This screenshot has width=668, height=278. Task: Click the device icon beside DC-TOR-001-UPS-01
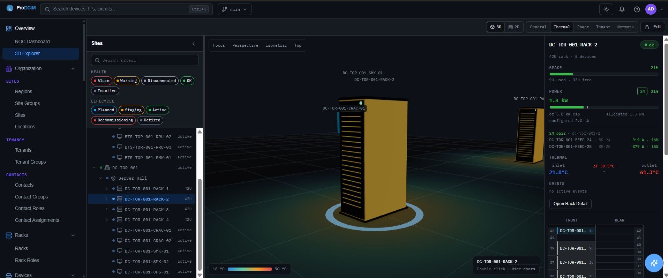(x=119, y=272)
